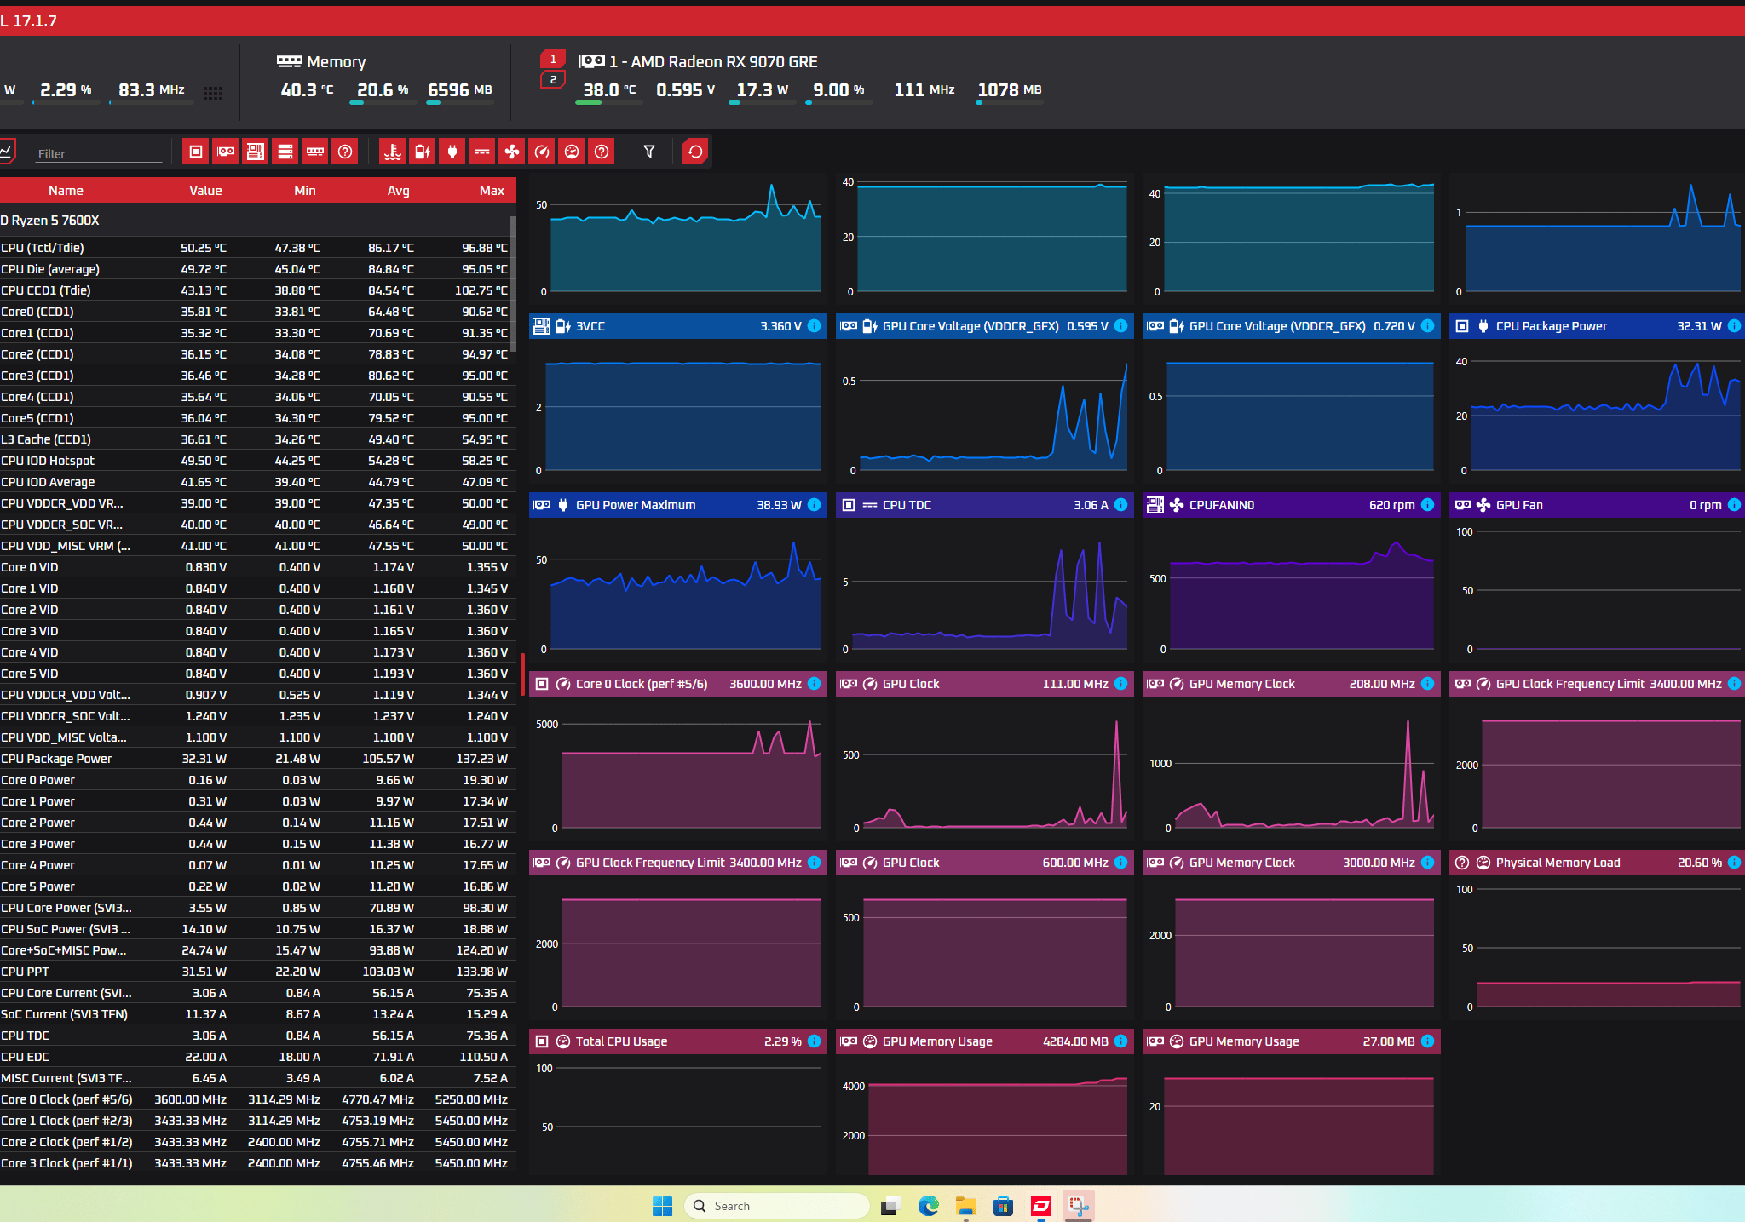Click the taskbar Search box

(x=776, y=1206)
